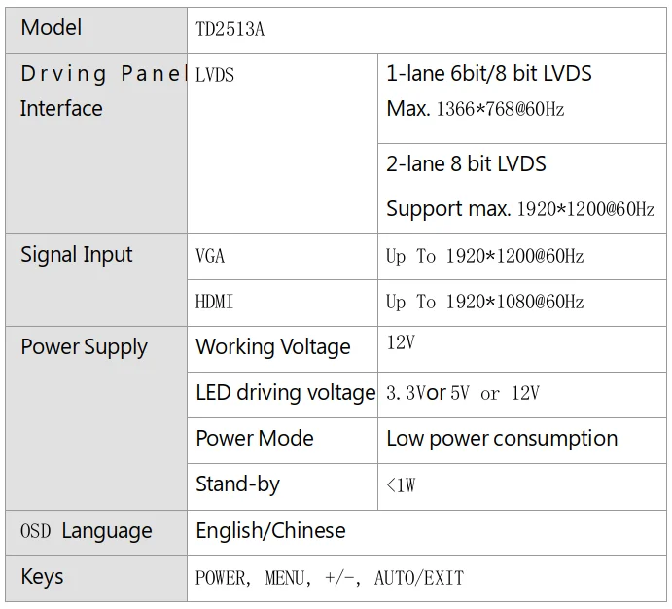Click the English/Chinese language cell
This screenshot has width=672, height=609.
pos(270,531)
